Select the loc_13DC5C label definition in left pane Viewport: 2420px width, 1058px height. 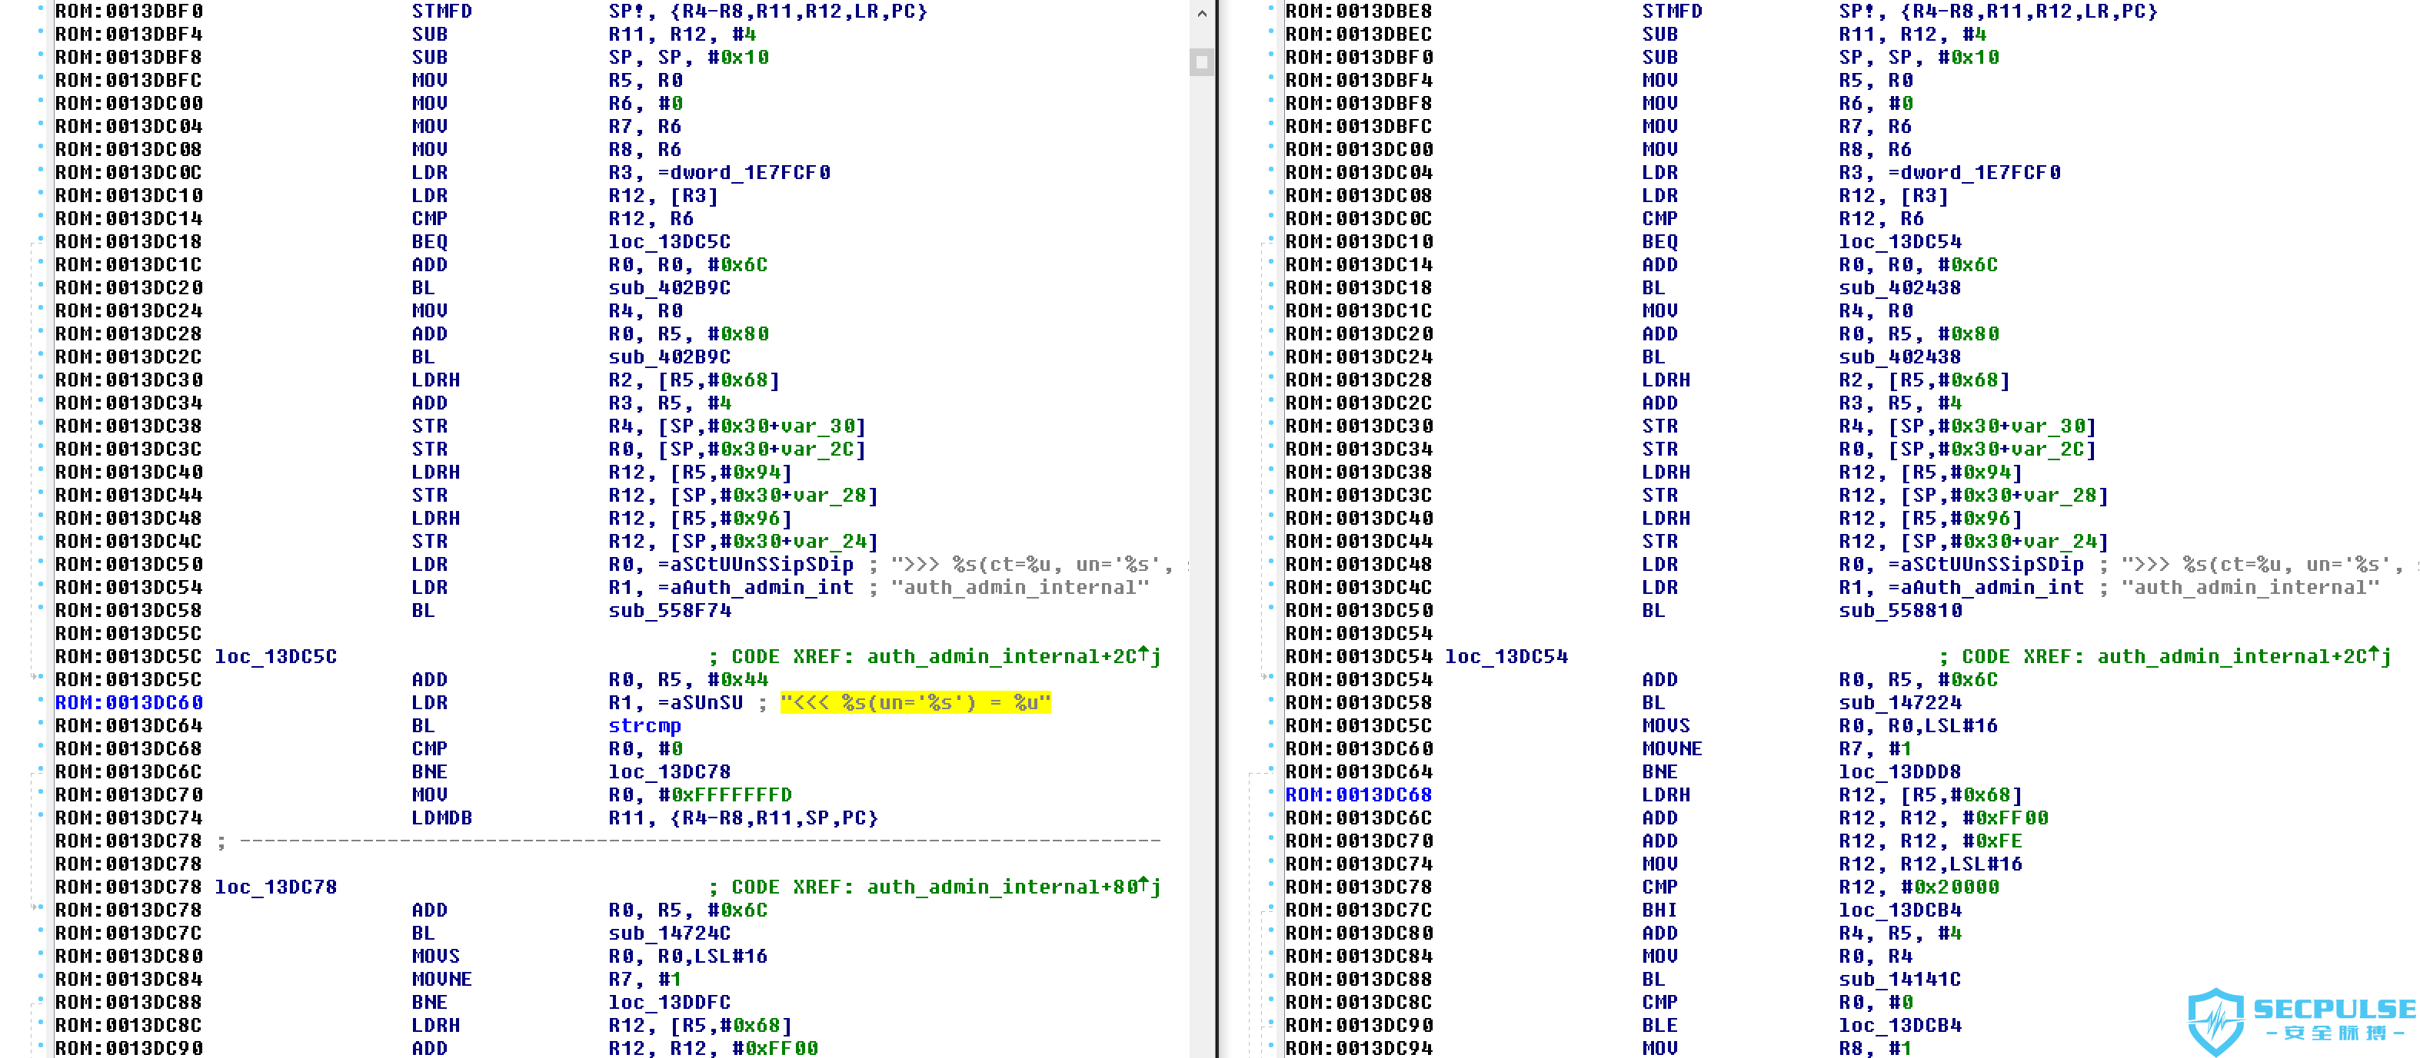(x=275, y=656)
